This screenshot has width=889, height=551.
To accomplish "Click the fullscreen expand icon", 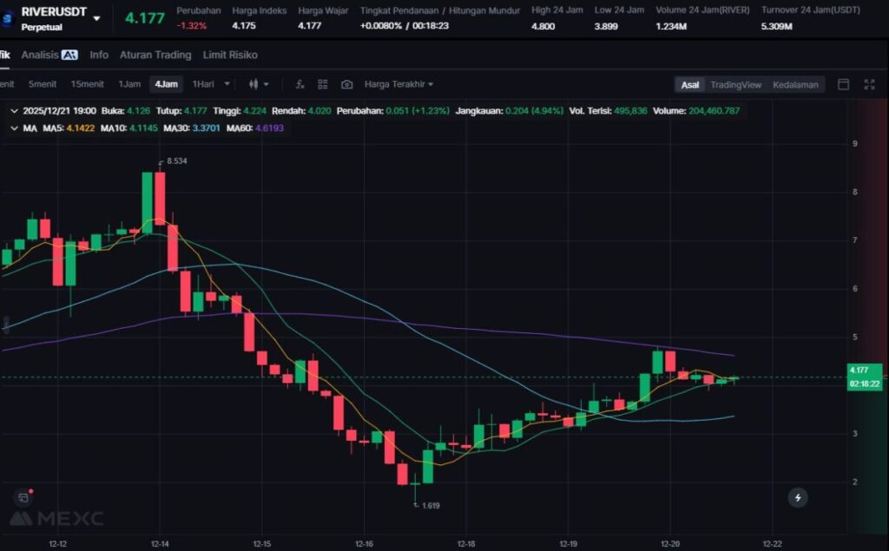I will tap(869, 84).
